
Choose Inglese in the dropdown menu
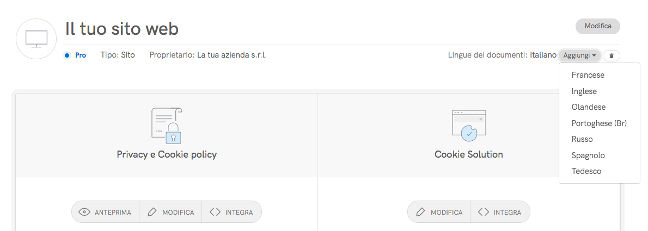(584, 91)
